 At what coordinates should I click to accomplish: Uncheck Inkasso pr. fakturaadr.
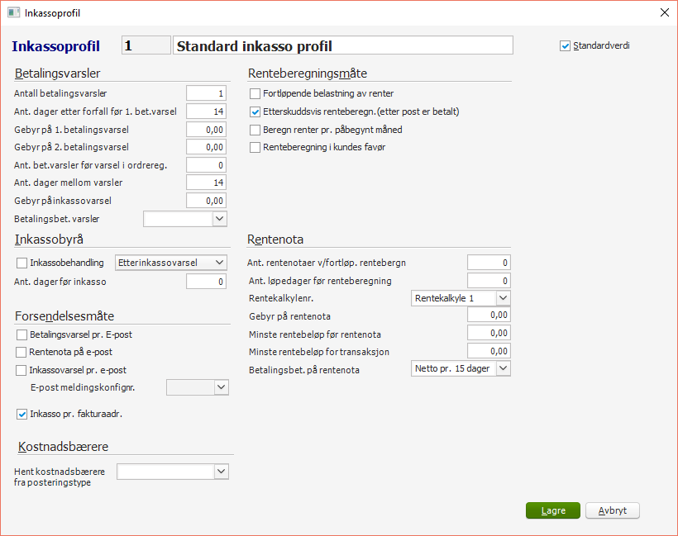click(x=21, y=414)
